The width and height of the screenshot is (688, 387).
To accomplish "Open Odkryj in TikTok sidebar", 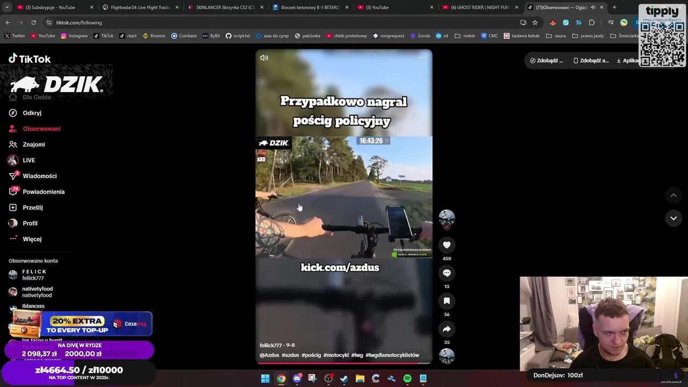I will pyautogui.click(x=25, y=113).
